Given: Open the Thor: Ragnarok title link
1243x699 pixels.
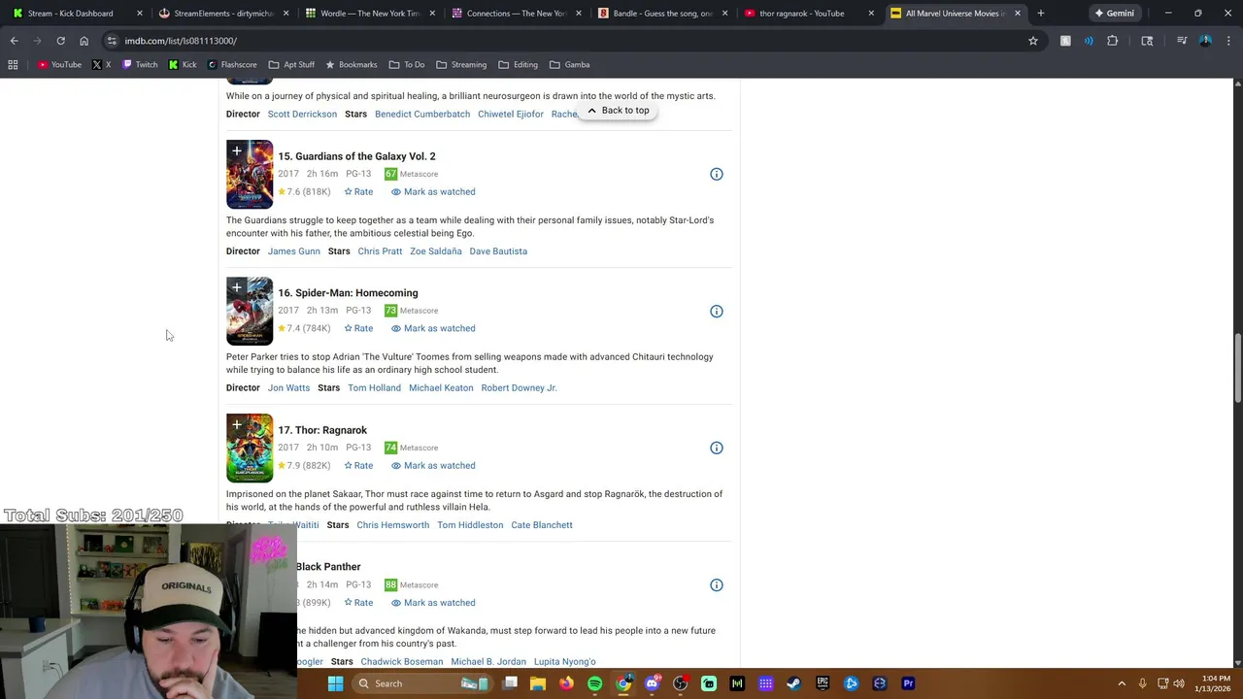Looking at the screenshot, I should [x=322, y=430].
